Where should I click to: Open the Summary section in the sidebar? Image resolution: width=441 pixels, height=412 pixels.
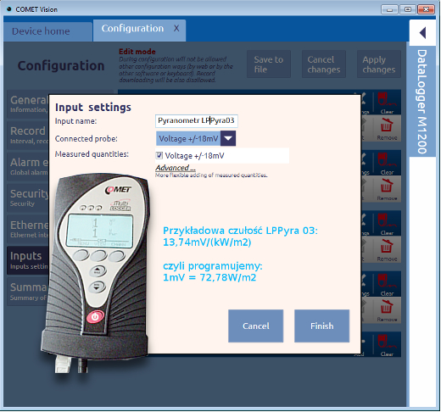pos(28,292)
